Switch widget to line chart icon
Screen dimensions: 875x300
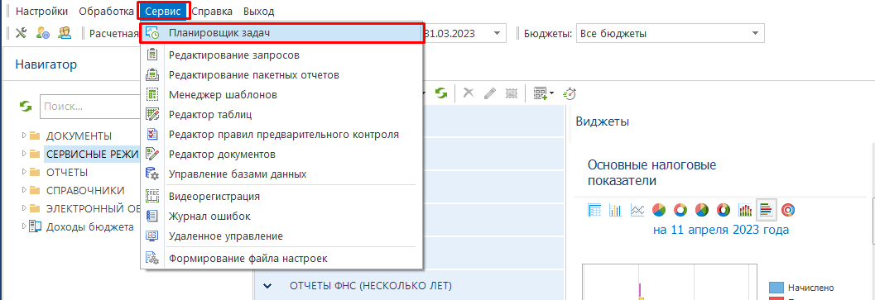(637, 210)
